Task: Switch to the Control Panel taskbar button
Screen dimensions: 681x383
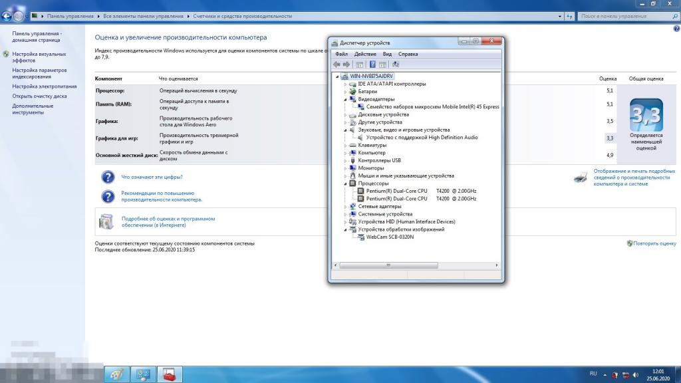Action: [x=143, y=374]
